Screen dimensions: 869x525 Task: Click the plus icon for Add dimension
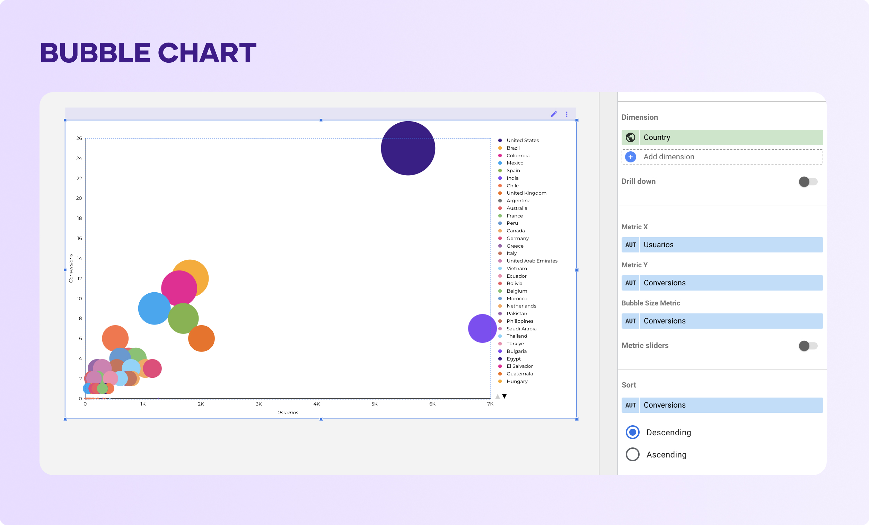630,157
